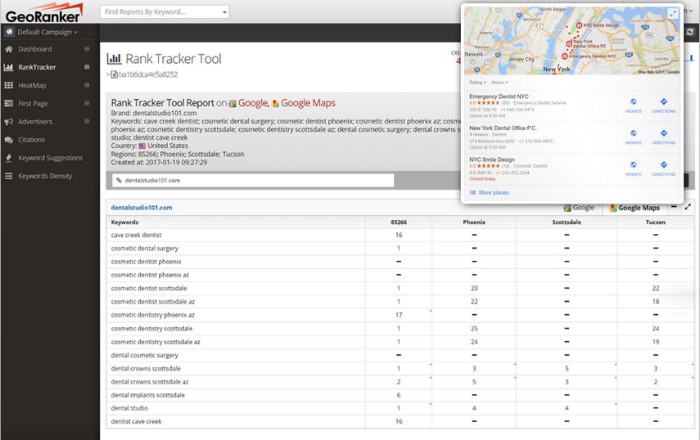Screen dimensions: 700x440
Task: Click the Keywords Density lines icon
Action: tap(8, 176)
